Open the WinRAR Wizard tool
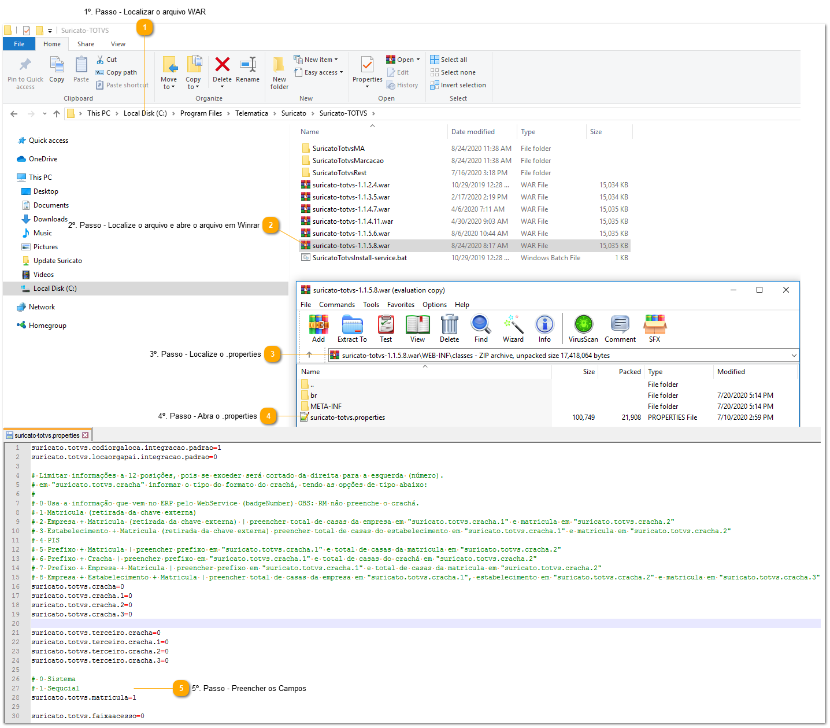830x728 pixels. tap(513, 326)
